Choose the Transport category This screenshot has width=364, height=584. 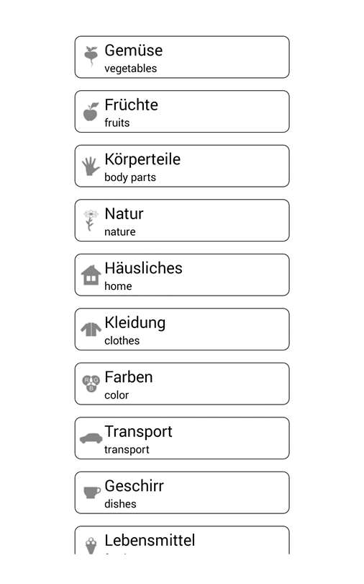pos(182,438)
